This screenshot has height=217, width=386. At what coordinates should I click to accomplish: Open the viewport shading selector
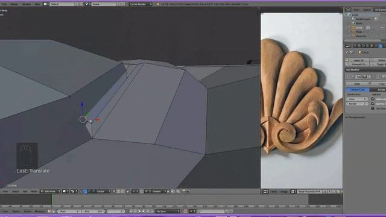click(x=65, y=192)
